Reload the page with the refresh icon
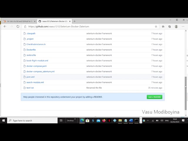The image size is (188, 141). 18,26
